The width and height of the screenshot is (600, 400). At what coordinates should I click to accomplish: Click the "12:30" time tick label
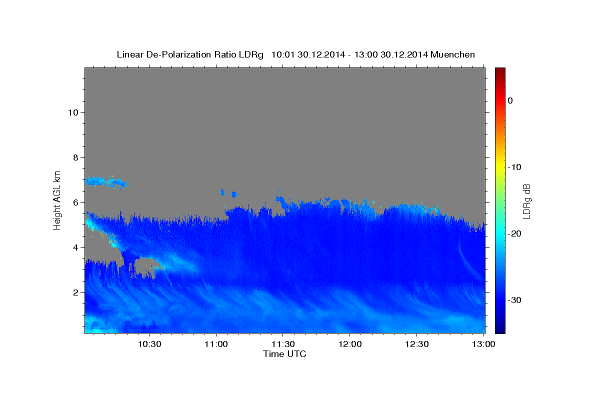tap(416, 344)
